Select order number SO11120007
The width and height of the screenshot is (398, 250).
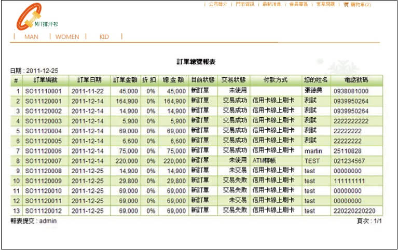44,161
